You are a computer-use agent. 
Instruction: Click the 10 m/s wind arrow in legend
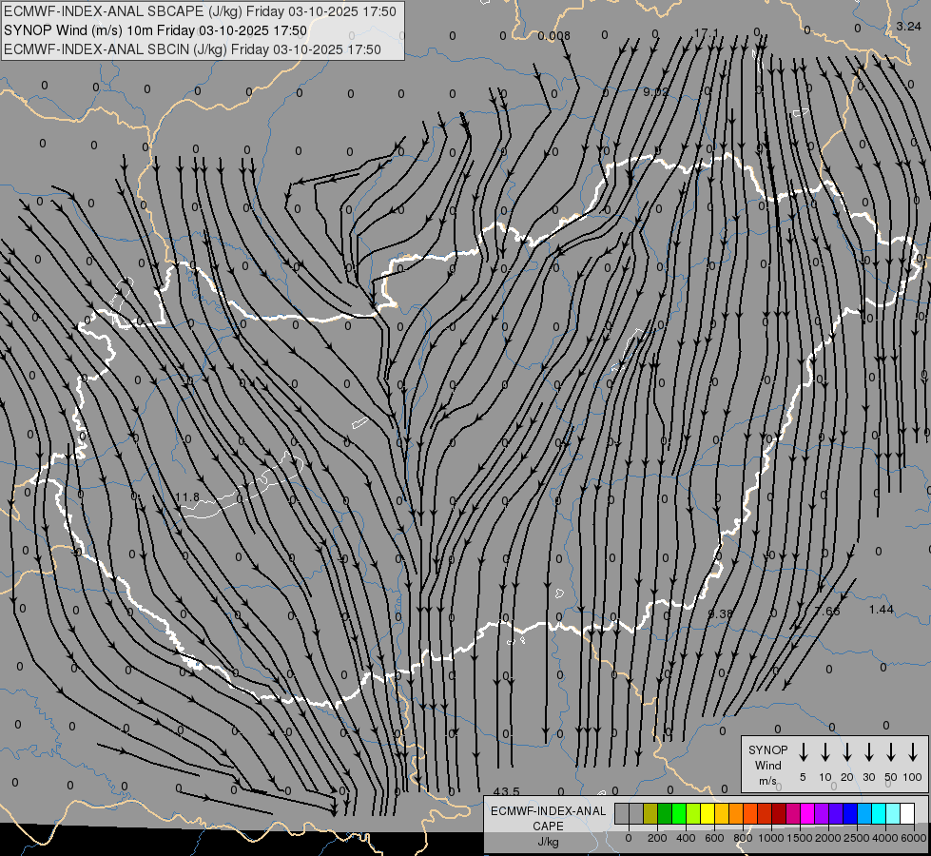(x=825, y=752)
